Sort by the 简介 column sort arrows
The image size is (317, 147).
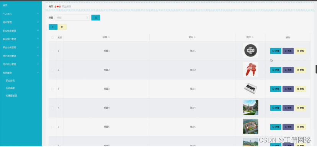click(x=195, y=37)
